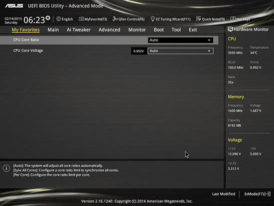The height and width of the screenshot is (206, 274).
Task: Click the globe language icon
Action: click(x=59, y=19)
